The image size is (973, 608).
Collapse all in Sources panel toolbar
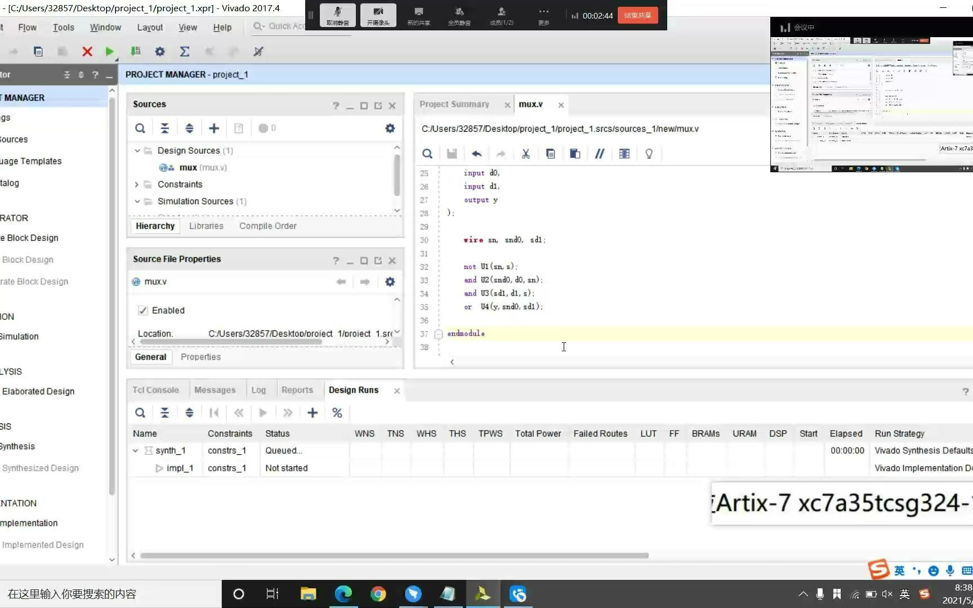tap(164, 128)
